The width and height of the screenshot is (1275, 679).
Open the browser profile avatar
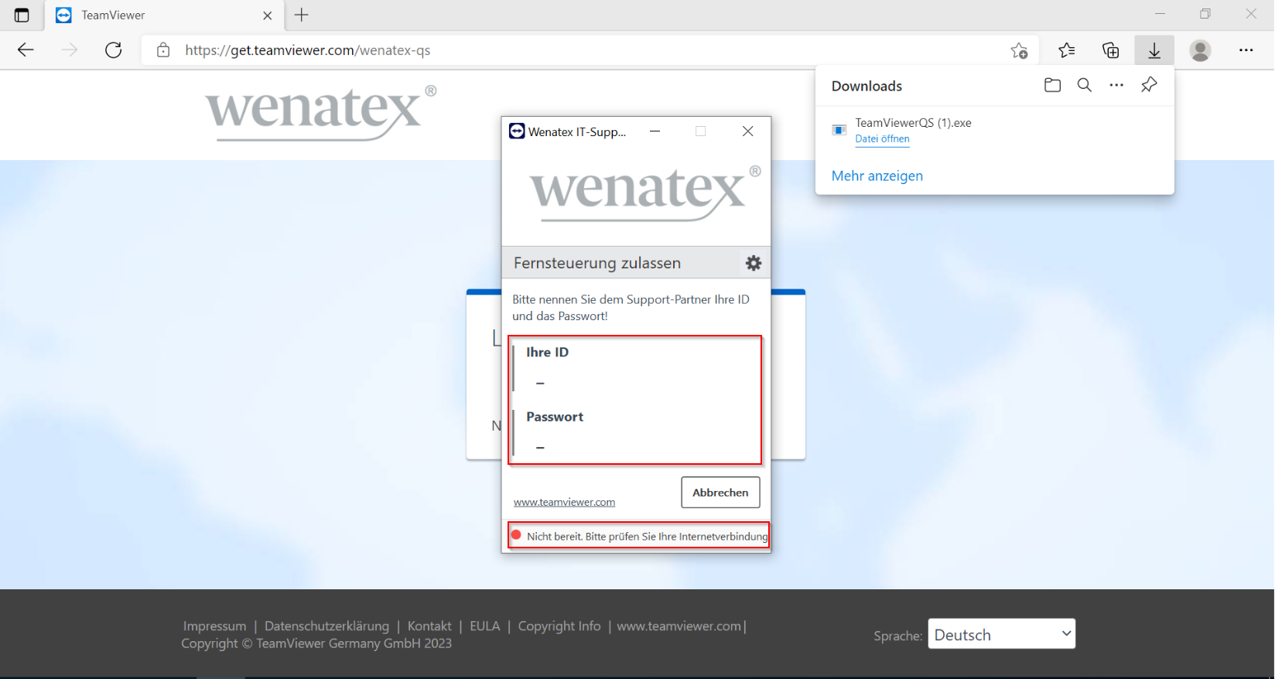click(1200, 50)
